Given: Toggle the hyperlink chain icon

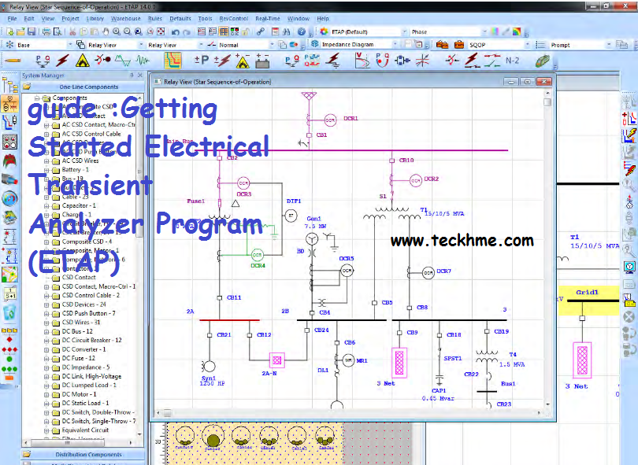Looking at the screenshot, I should coord(261,31).
